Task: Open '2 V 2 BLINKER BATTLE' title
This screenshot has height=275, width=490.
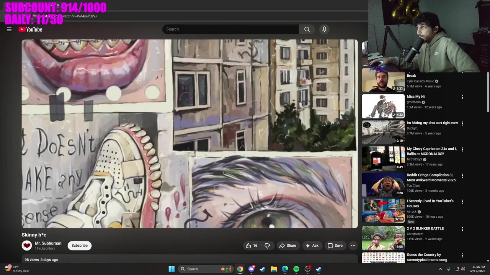Action: (x=425, y=228)
